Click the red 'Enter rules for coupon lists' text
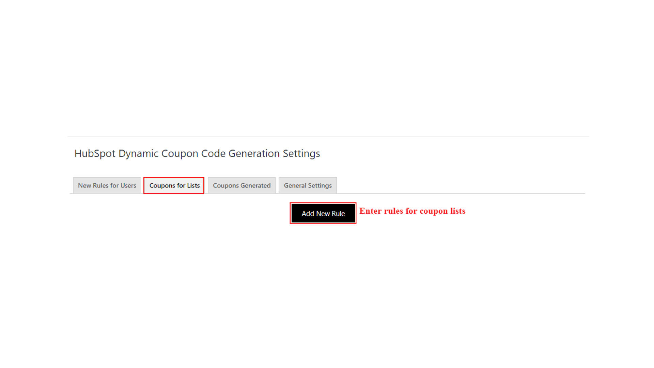The width and height of the screenshot is (654, 368). pos(412,211)
